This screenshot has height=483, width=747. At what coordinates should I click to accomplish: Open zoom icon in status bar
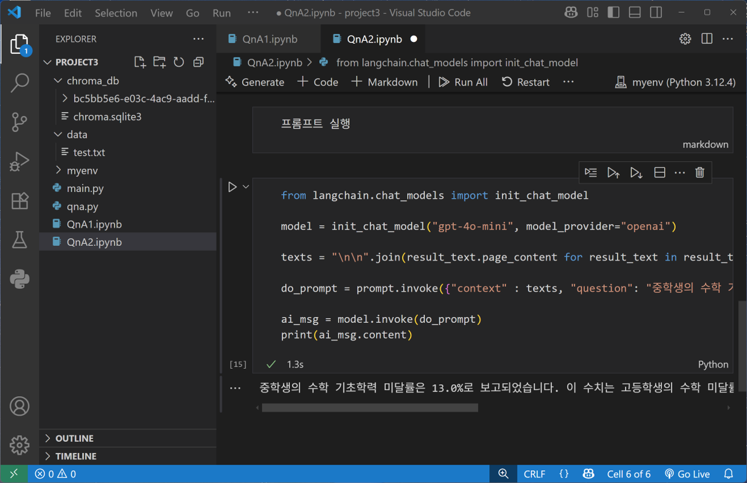click(503, 474)
